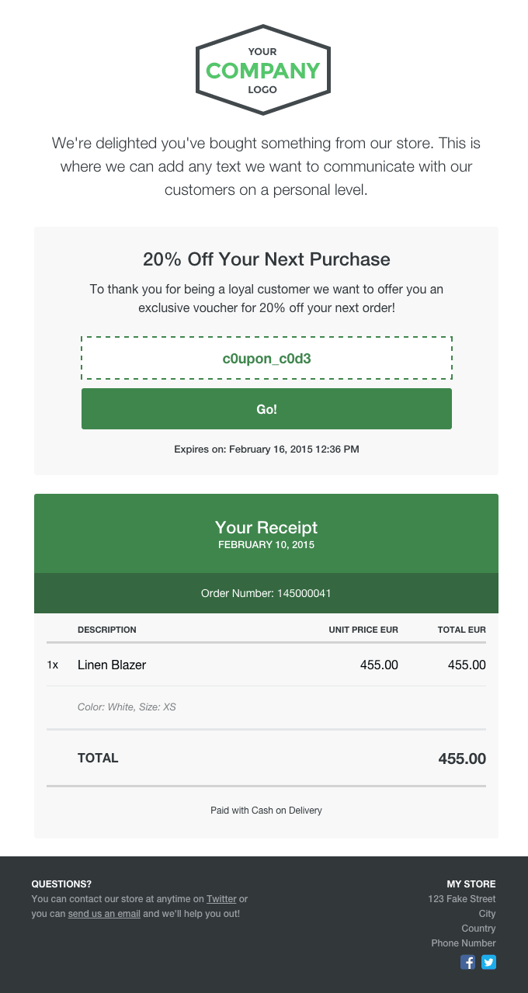Image resolution: width=528 pixels, height=993 pixels.
Task: Click the "send us an email" link
Action: (104, 914)
